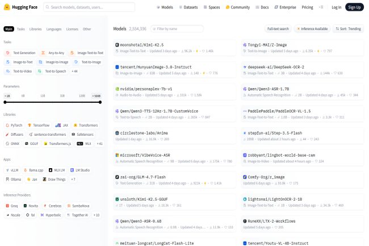Filter by the GGUF library
369x246 pixels.
tap(32, 144)
